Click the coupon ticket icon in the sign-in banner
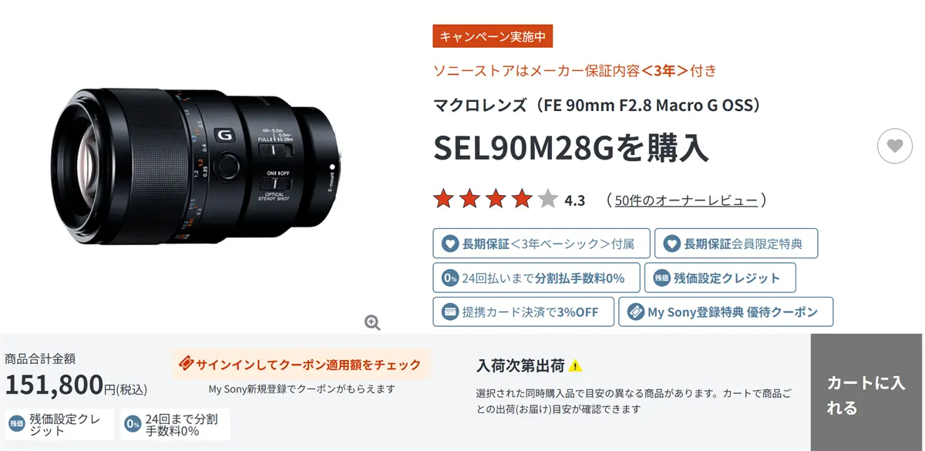This screenshot has height=451, width=925. 185,365
